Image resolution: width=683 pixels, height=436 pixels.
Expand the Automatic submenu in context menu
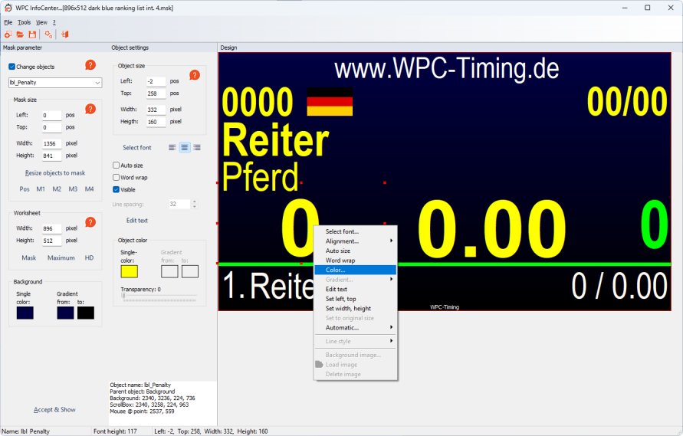356,328
